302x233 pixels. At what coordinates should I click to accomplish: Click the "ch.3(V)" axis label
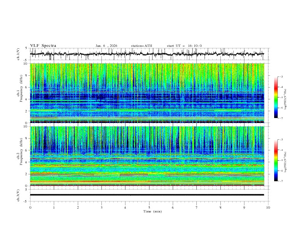point(18,195)
